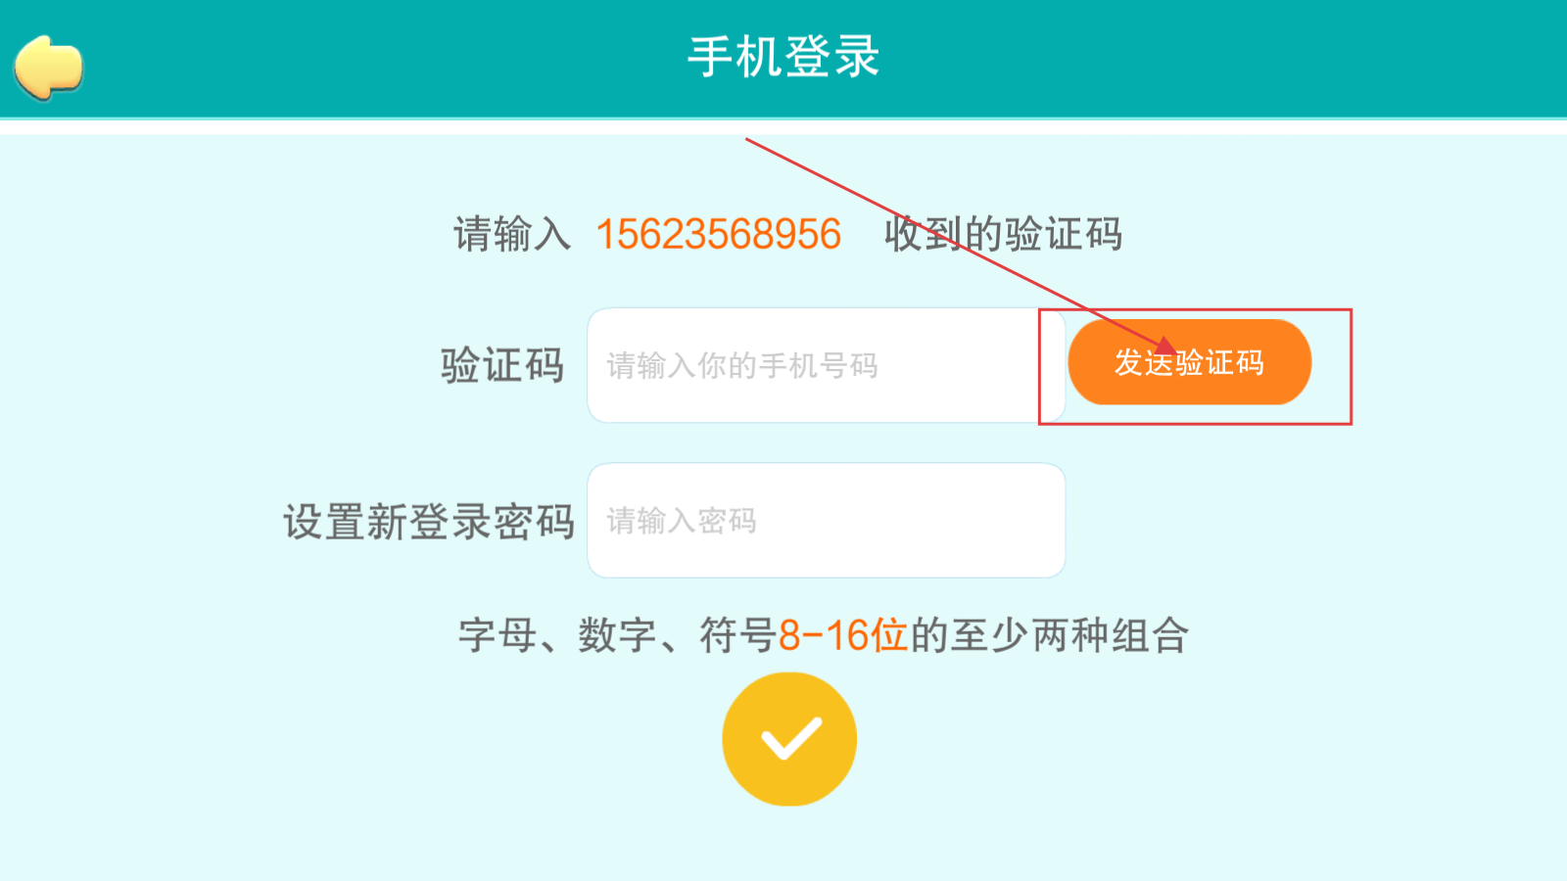The height and width of the screenshot is (881, 1567).
Task: Click the 收到的验证码 text after the phone number
Action: (1003, 234)
